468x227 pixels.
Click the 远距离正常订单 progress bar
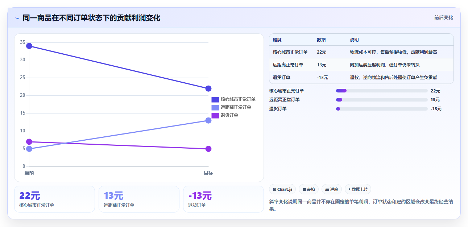(x=382, y=100)
